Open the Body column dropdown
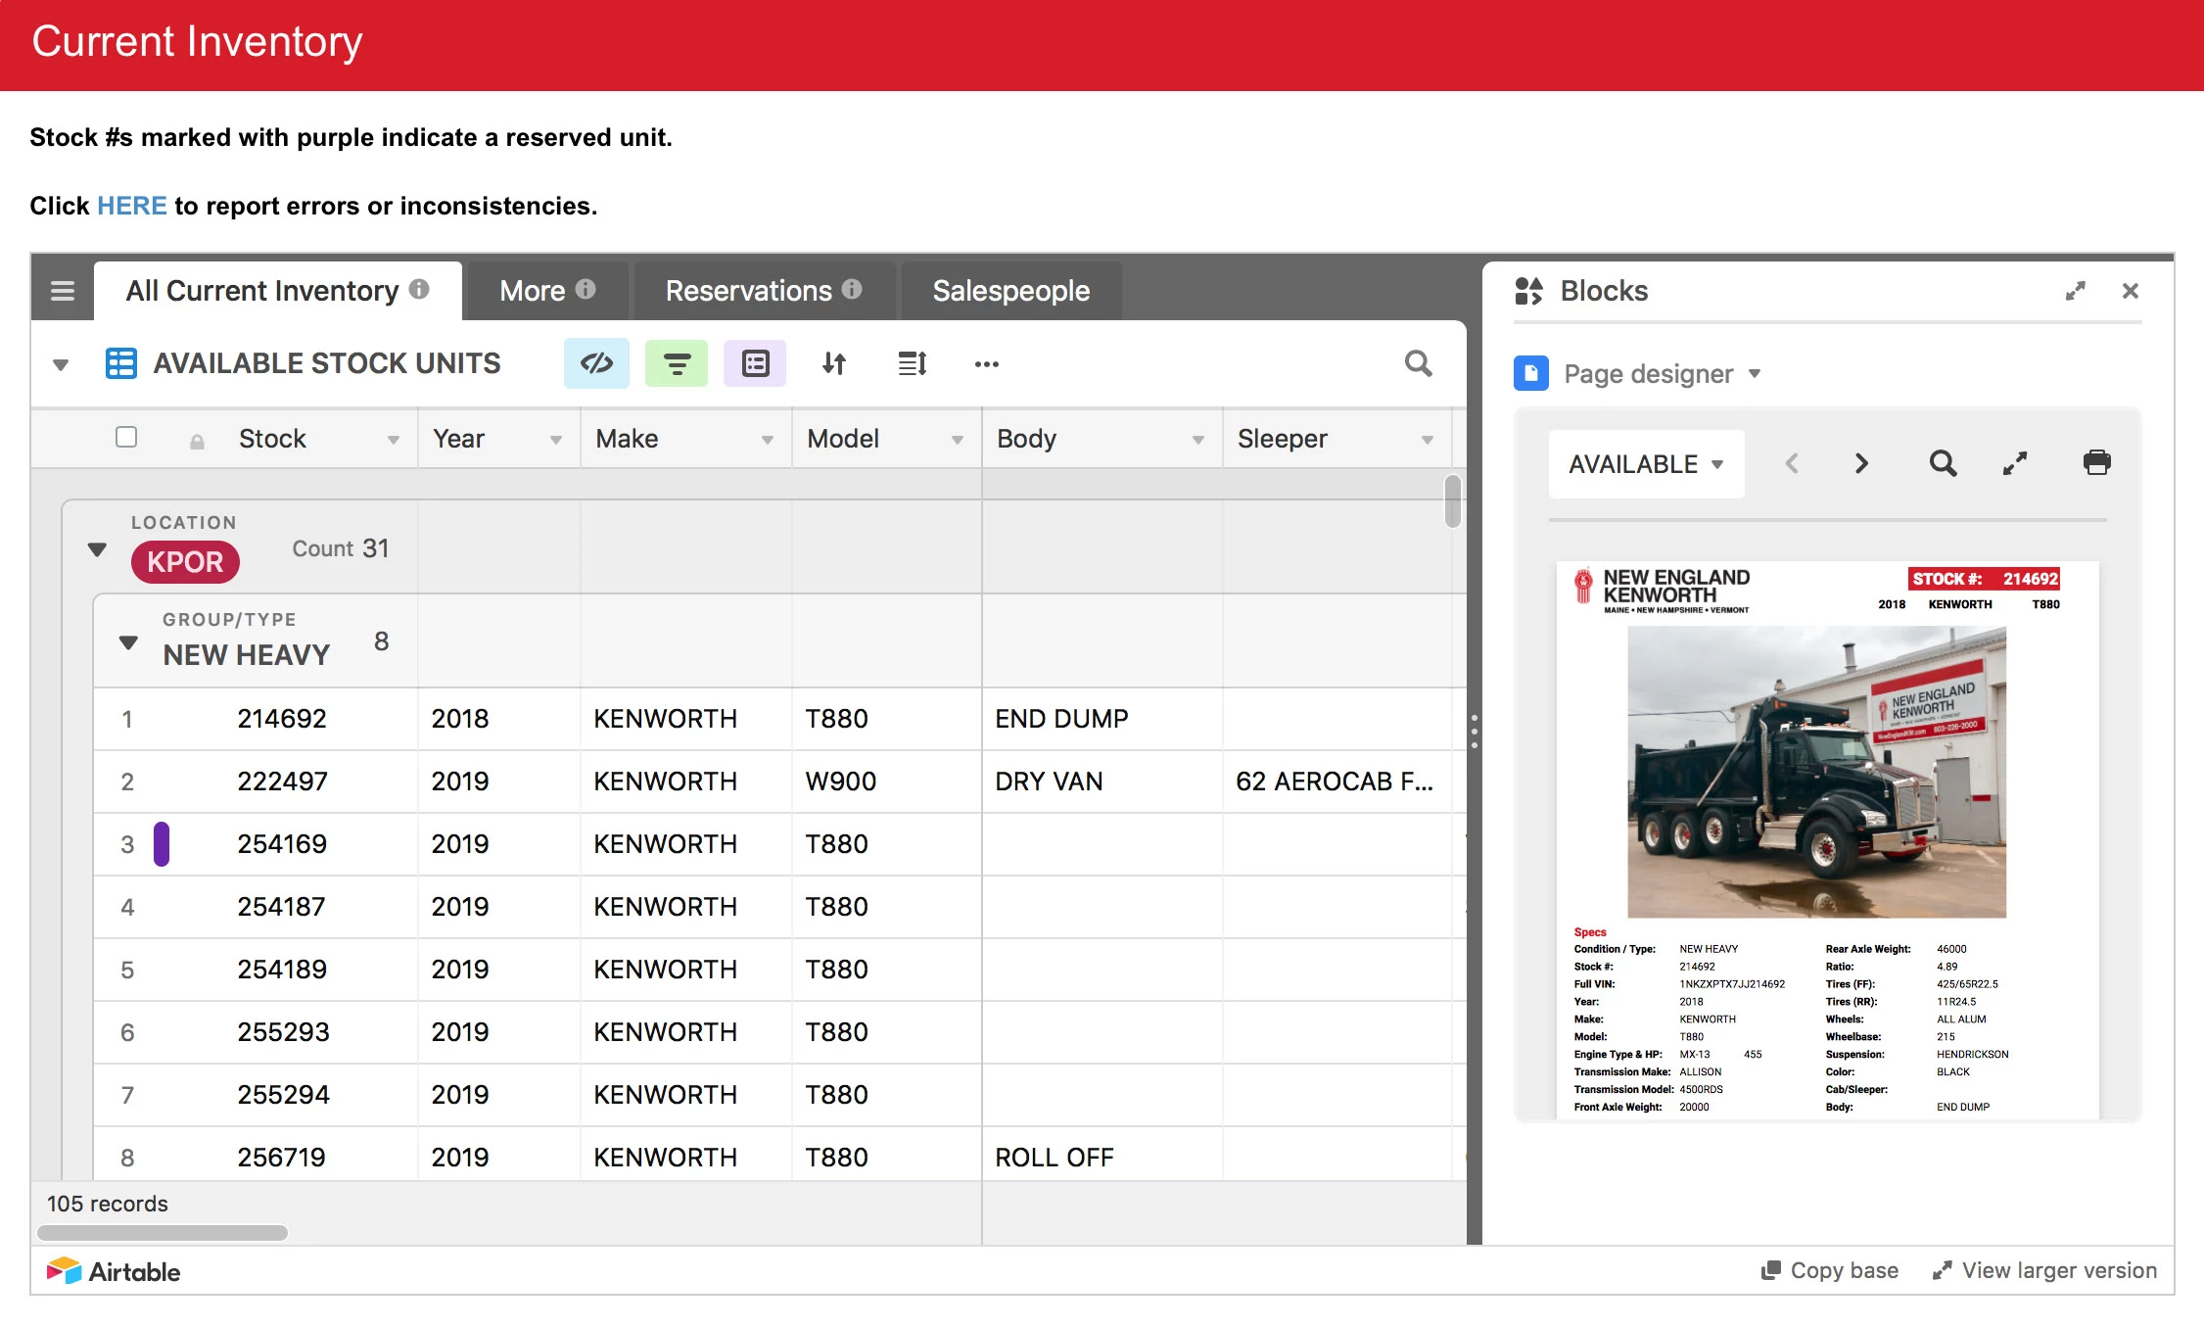2204x1327 pixels. coord(1198,440)
